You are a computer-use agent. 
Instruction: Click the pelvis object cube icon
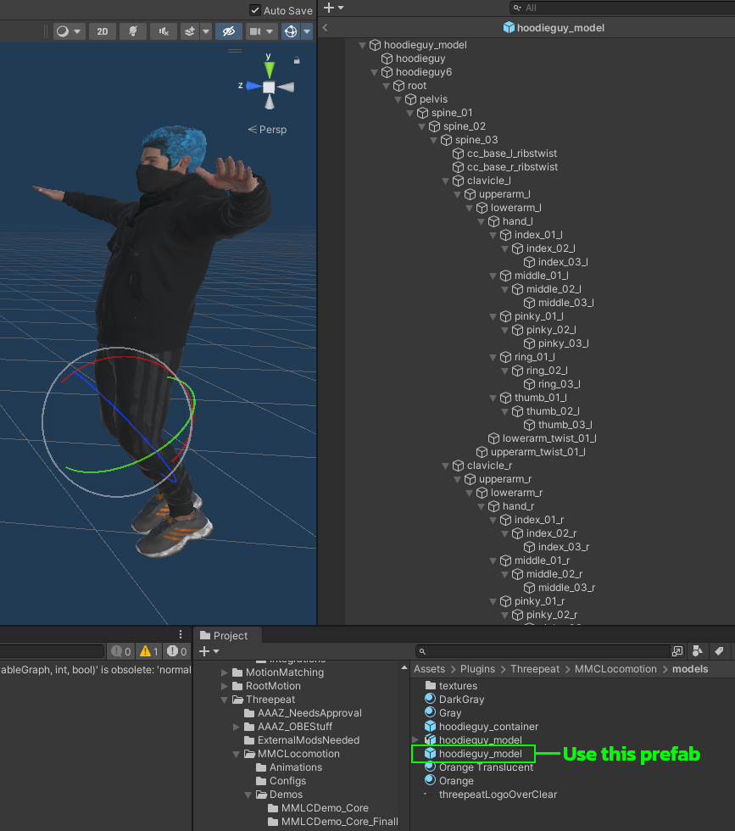pos(410,100)
